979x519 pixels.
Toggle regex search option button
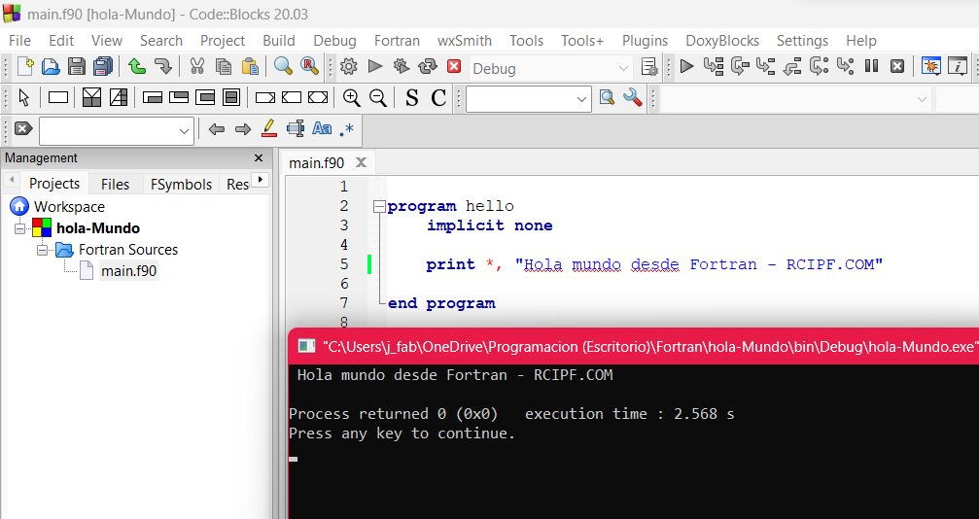347,129
